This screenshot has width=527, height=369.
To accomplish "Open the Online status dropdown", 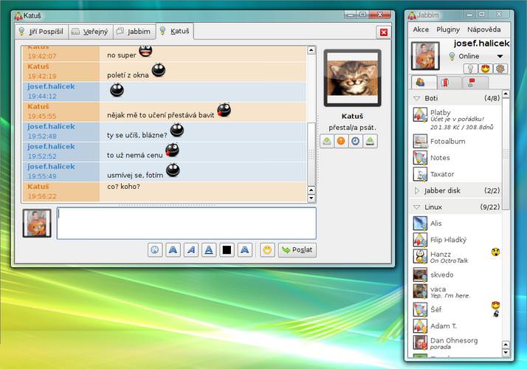I will click(477, 56).
